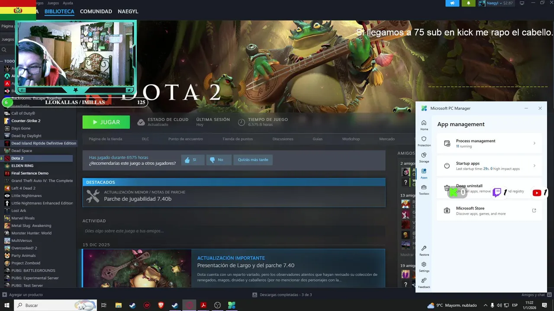Open the Guías tab
Screen dimensions: 554x311
point(318,139)
